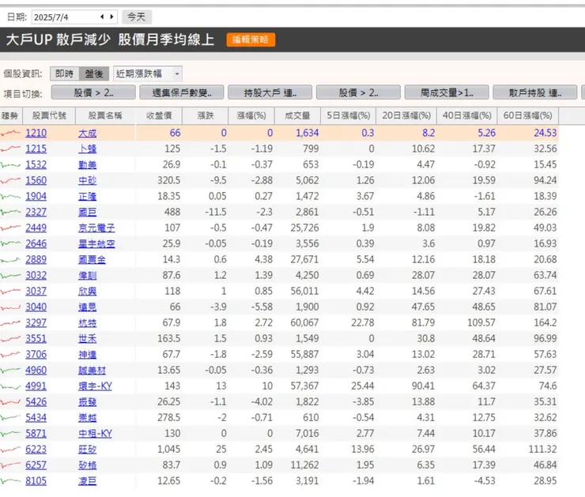Sort by 成交量 column header

point(297,115)
